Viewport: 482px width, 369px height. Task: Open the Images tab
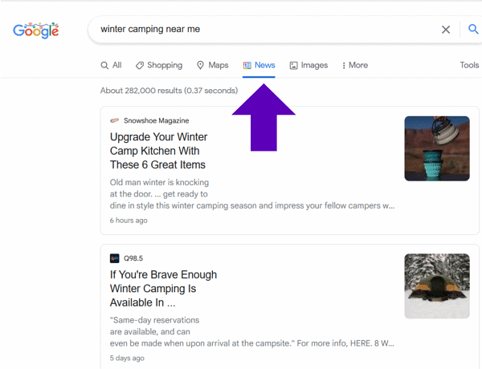click(x=308, y=65)
